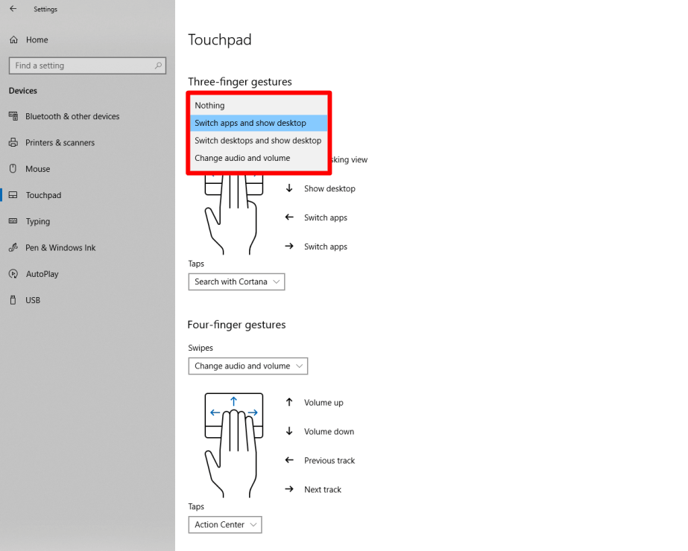Click the Home house icon
Image resolution: width=688 pixels, height=551 pixels.
(13, 40)
